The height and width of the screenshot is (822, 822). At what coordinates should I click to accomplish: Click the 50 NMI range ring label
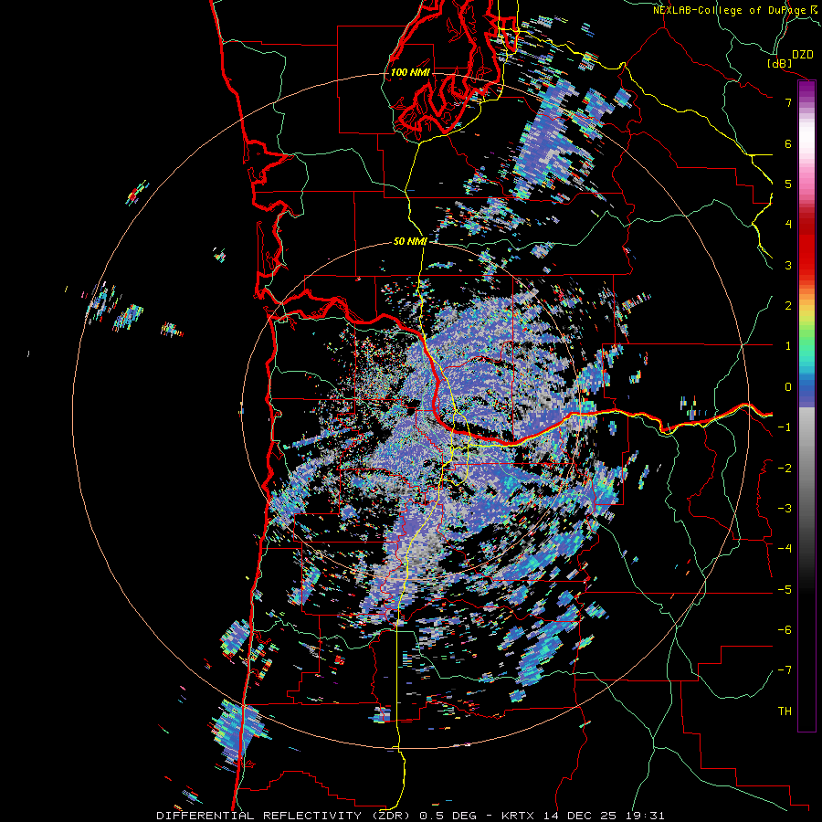point(410,242)
